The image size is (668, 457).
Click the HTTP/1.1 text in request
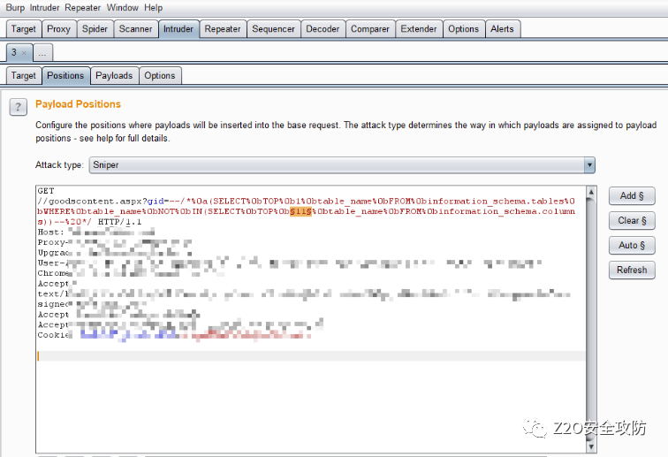click(119, 222)
